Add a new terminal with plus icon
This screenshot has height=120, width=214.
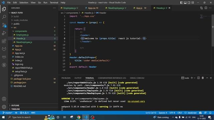[x=192, y=78]
